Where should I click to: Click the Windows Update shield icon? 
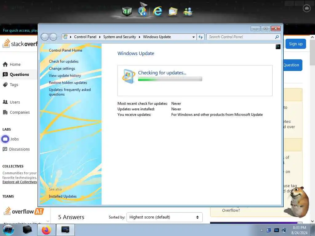click(129, 76)
